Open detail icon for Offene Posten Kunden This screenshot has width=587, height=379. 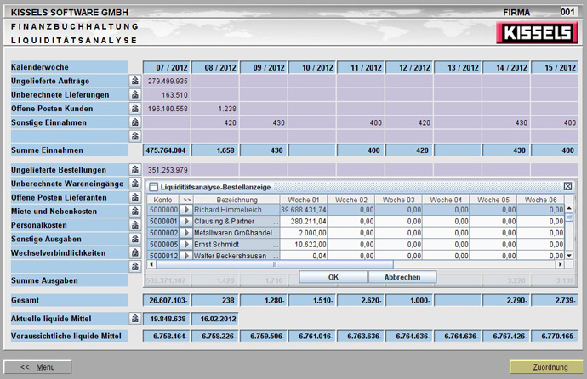click(134, 109)
